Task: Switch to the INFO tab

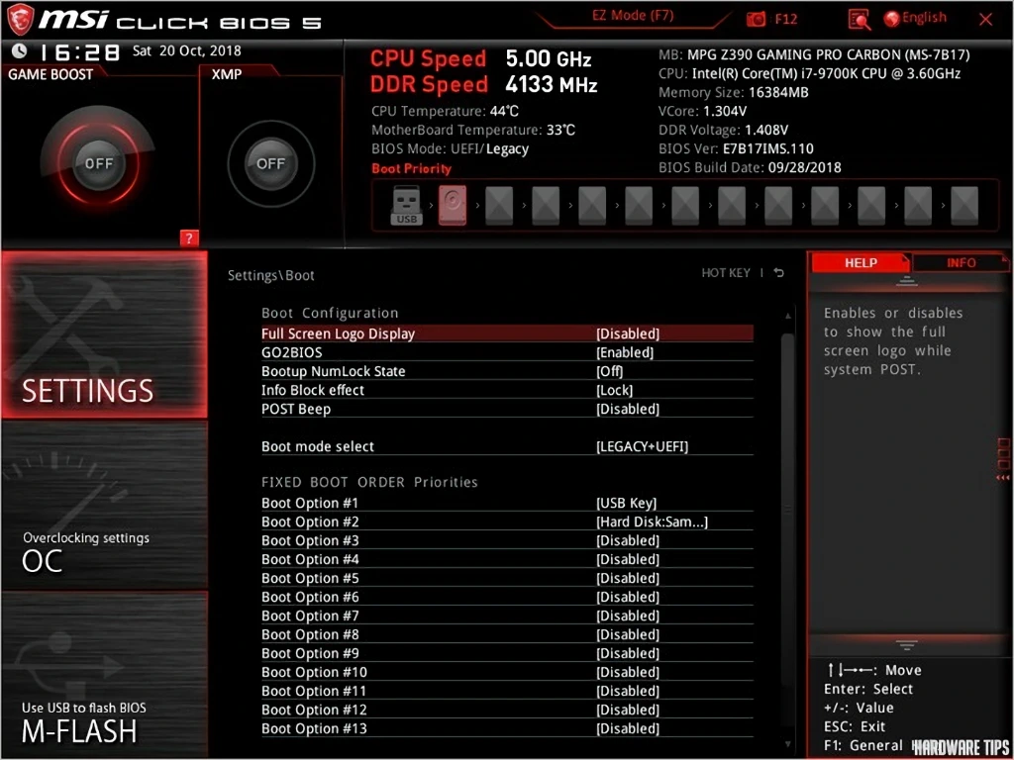Action: (x=961, y=262)
